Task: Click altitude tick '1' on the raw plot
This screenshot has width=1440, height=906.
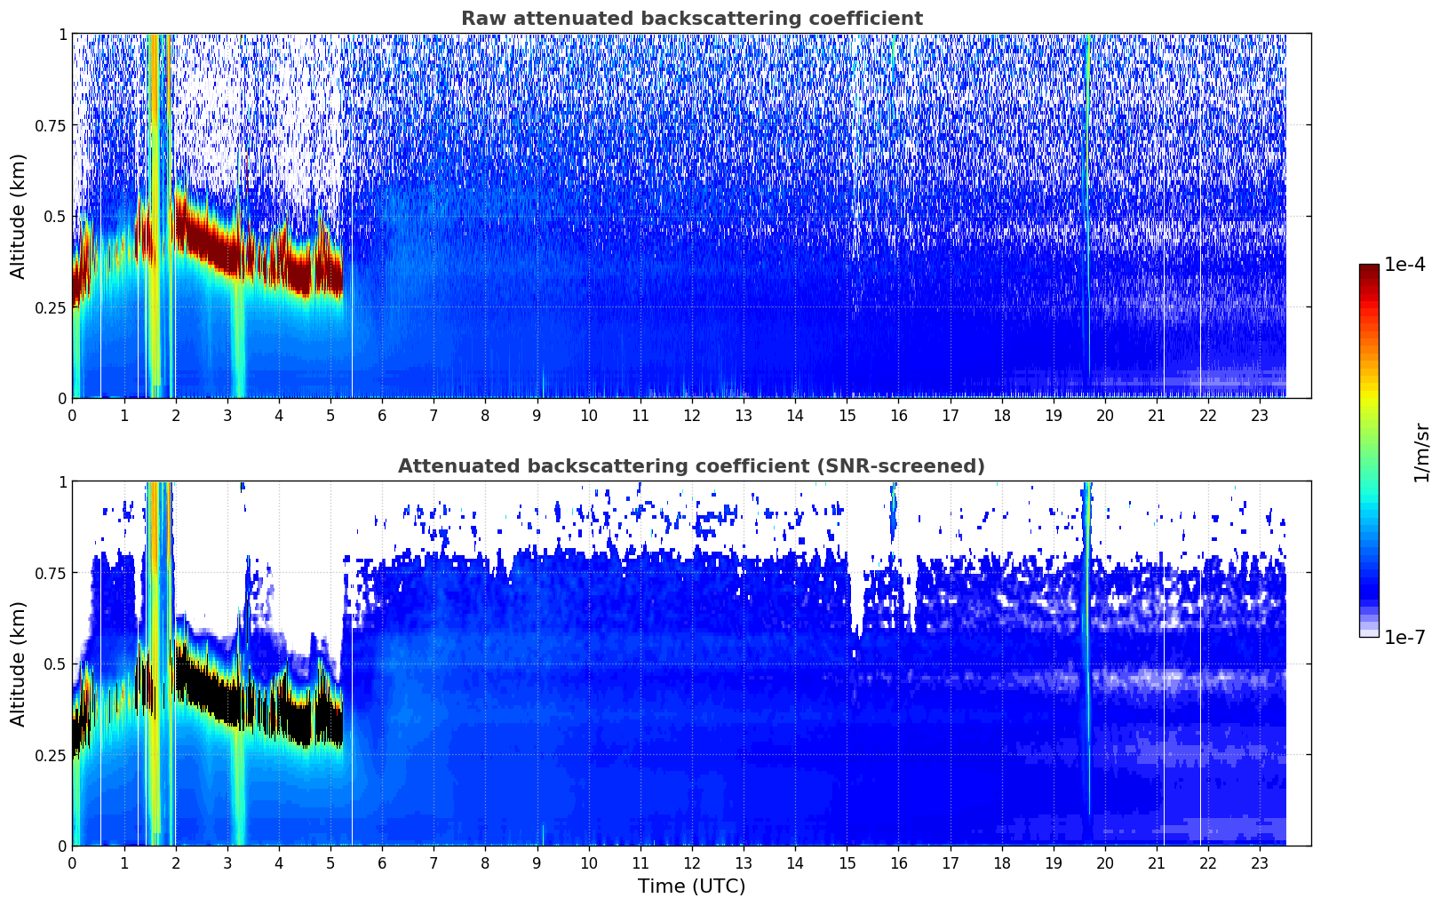Action: coord(63,34)
